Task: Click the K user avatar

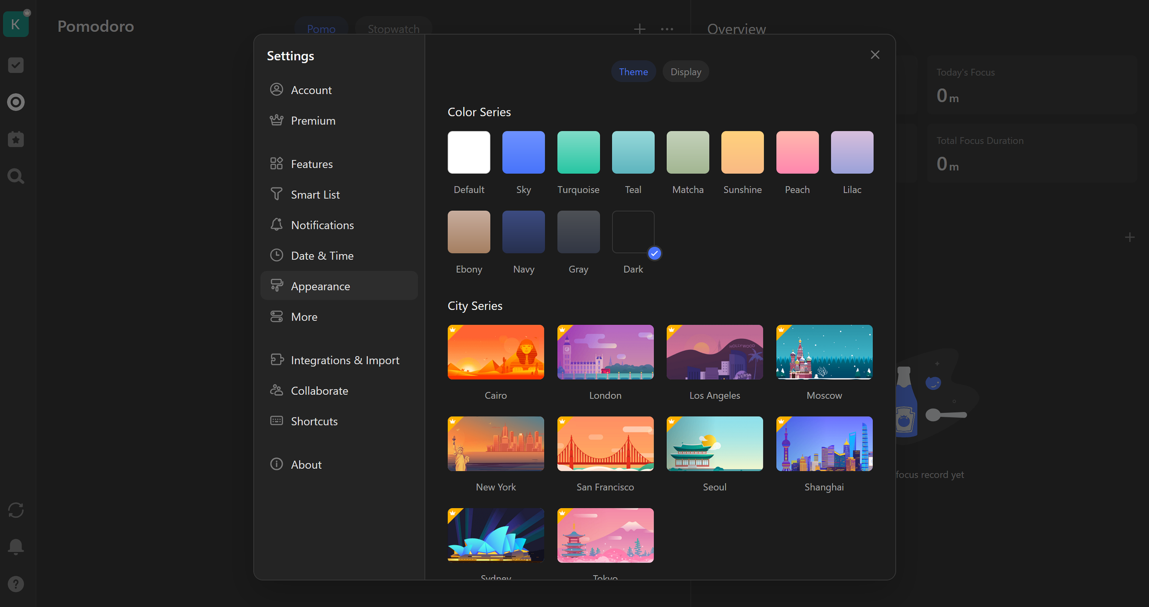Action: pos(16,24)
